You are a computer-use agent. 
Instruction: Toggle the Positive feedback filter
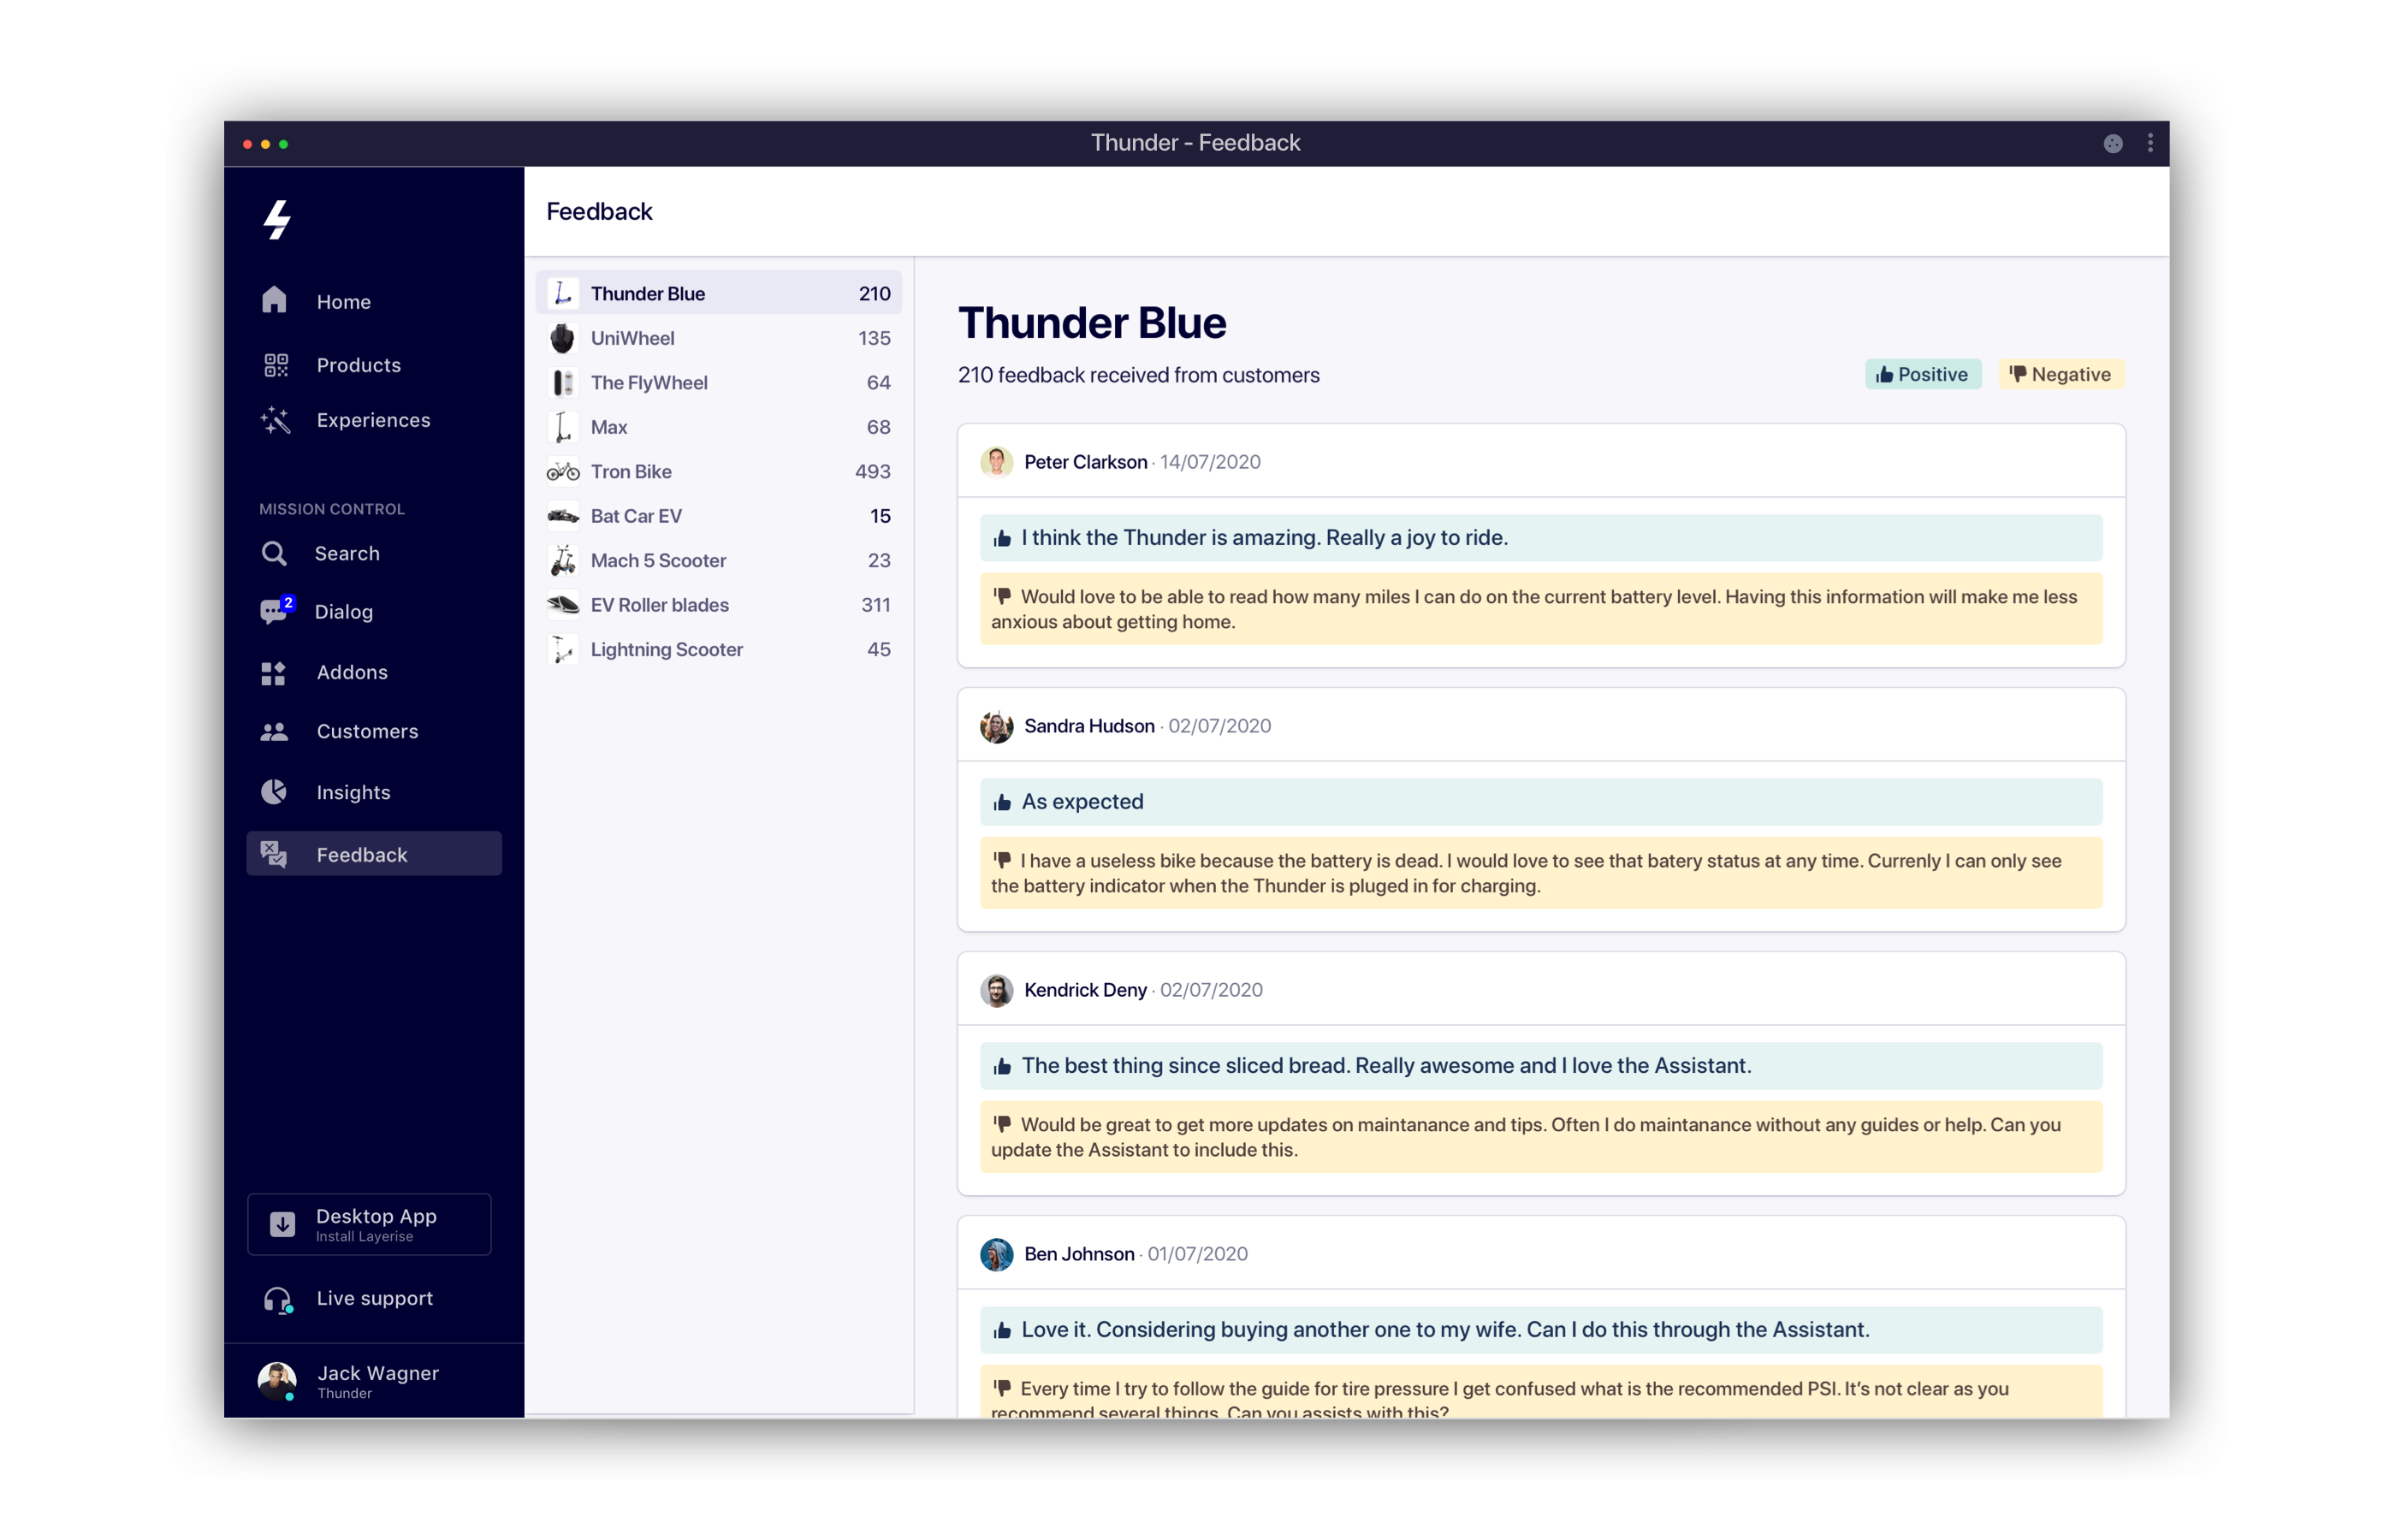click(1921, 374)
